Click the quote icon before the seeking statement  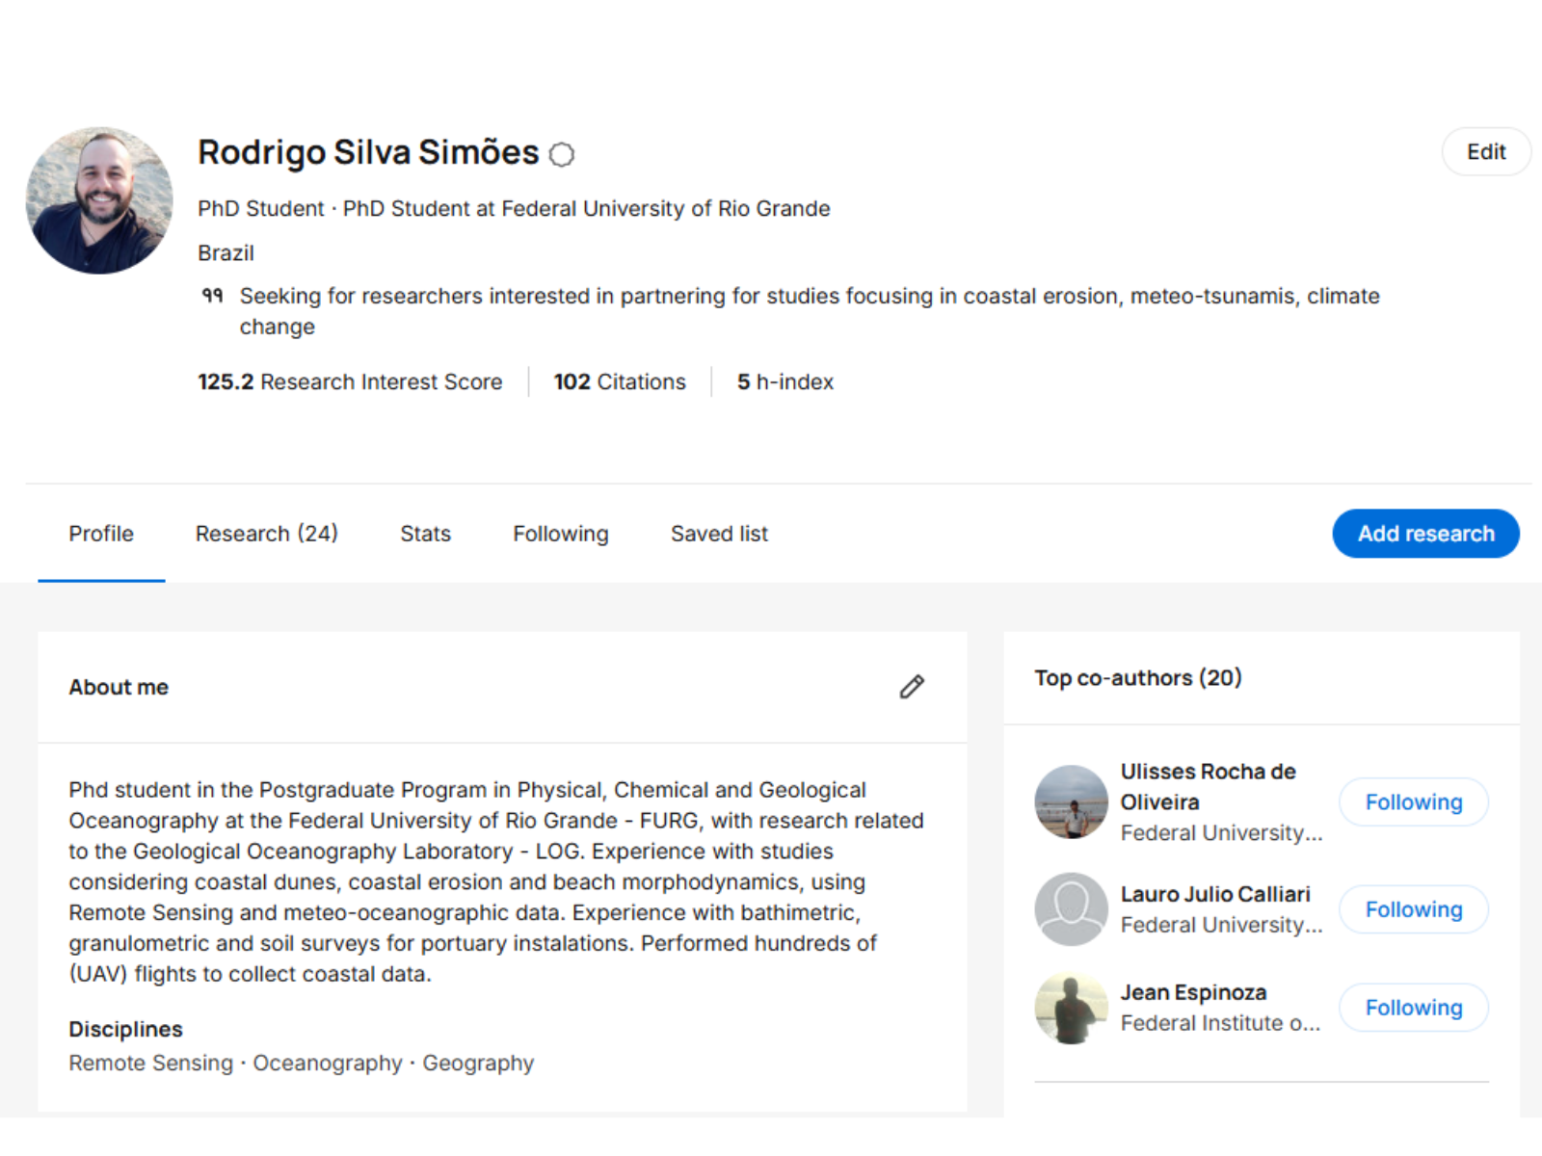[x=212, y=296]
